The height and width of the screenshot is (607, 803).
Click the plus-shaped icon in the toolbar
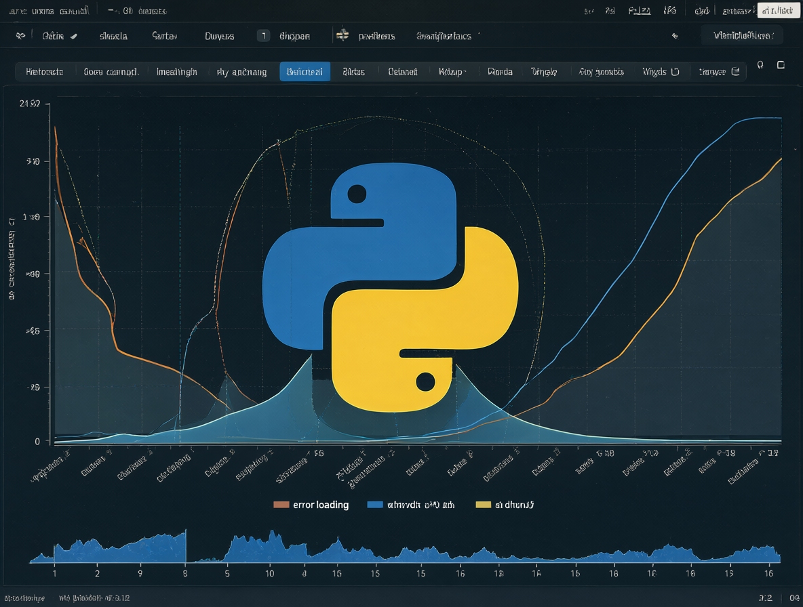click(x=342, y=35)
